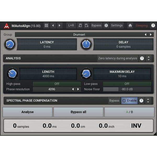
Task: Click the Length 4000 ms value field
Action: pyautogui.click(x=48, y=74)
